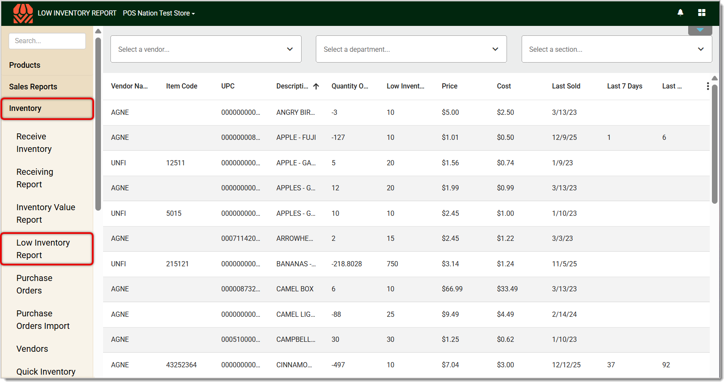
Task: Click quantity -218.8028
Action: 347,264
